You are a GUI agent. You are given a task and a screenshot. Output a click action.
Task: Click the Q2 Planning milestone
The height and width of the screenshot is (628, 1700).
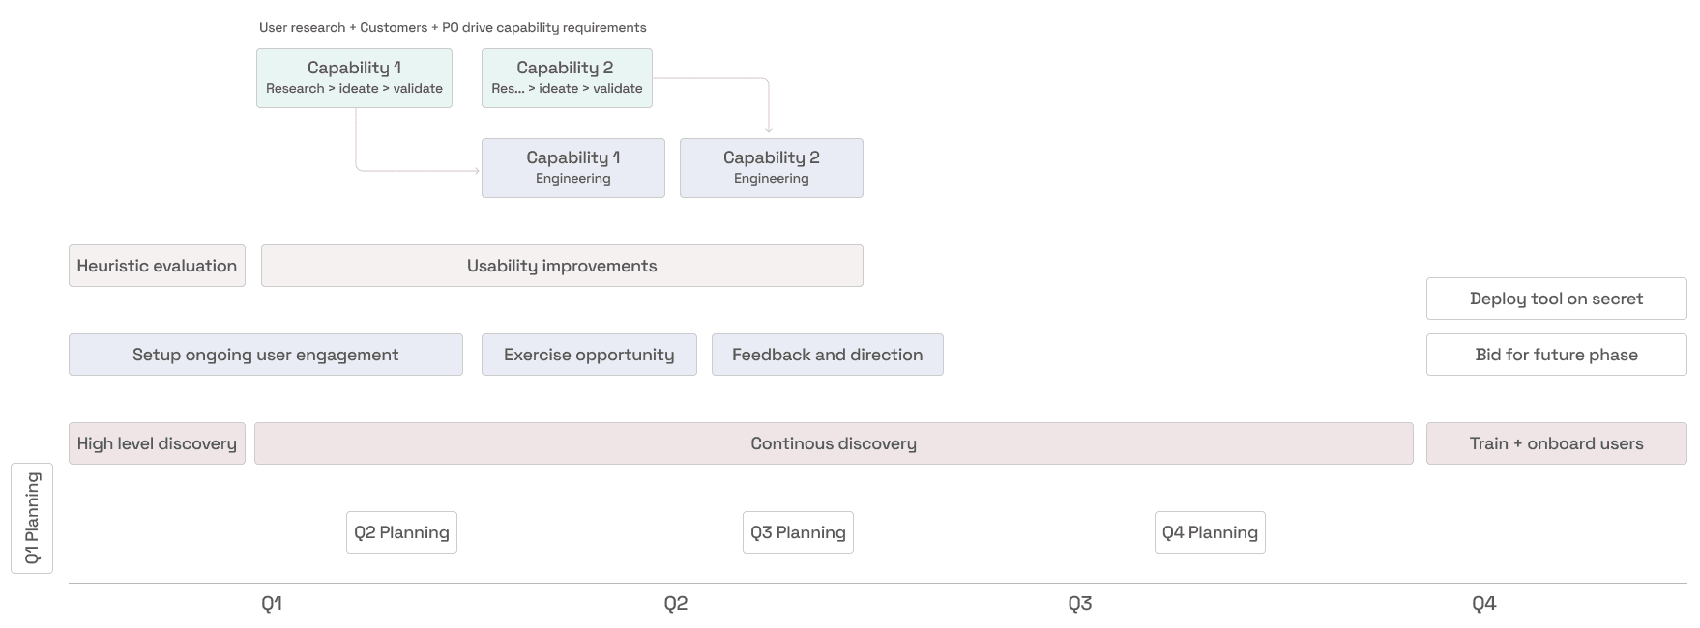(x=401, y=532)
